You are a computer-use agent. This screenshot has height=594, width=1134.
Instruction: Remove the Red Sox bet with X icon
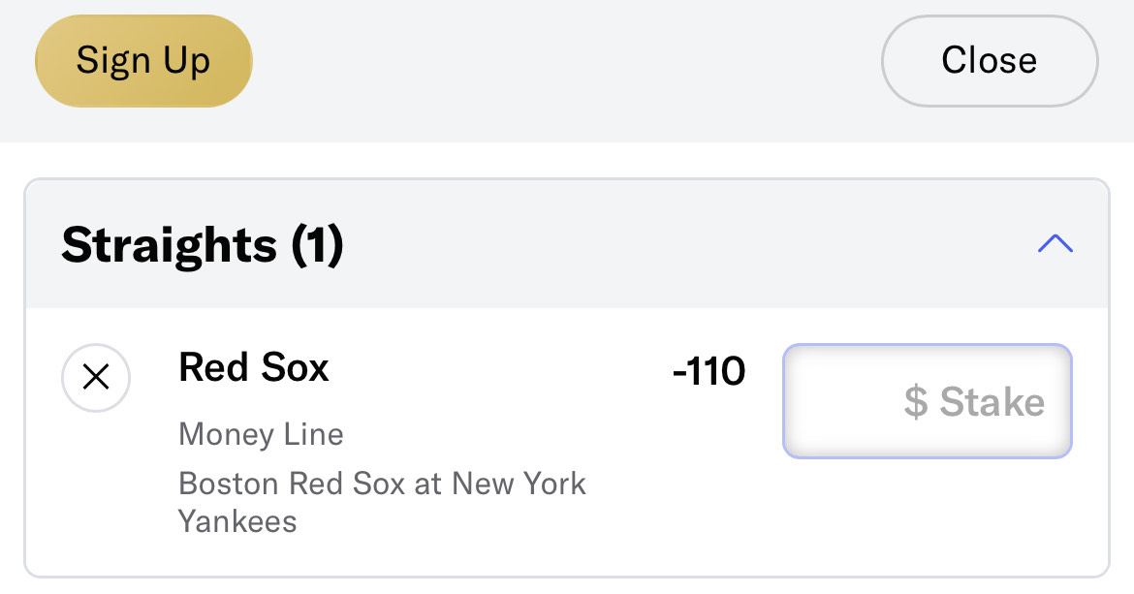point(95,377)
